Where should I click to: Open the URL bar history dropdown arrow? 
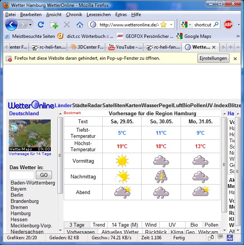click(x=171, y=24)
